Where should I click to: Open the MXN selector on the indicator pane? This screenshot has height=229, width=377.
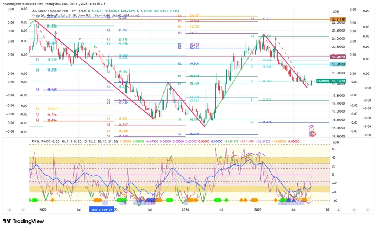tap(336, 142)
